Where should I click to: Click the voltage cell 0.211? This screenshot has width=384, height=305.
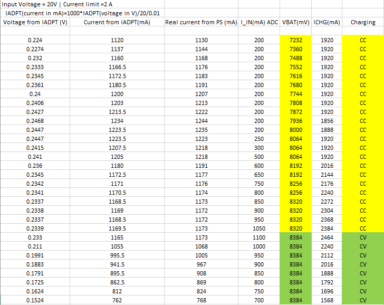click(35, 246)
